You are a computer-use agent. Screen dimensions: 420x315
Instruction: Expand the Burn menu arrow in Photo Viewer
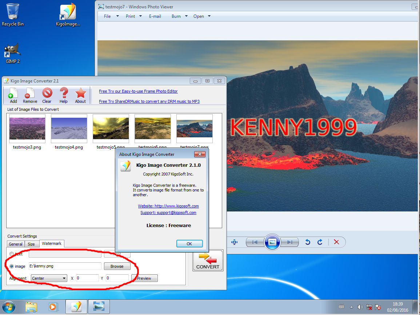(187, 16)
